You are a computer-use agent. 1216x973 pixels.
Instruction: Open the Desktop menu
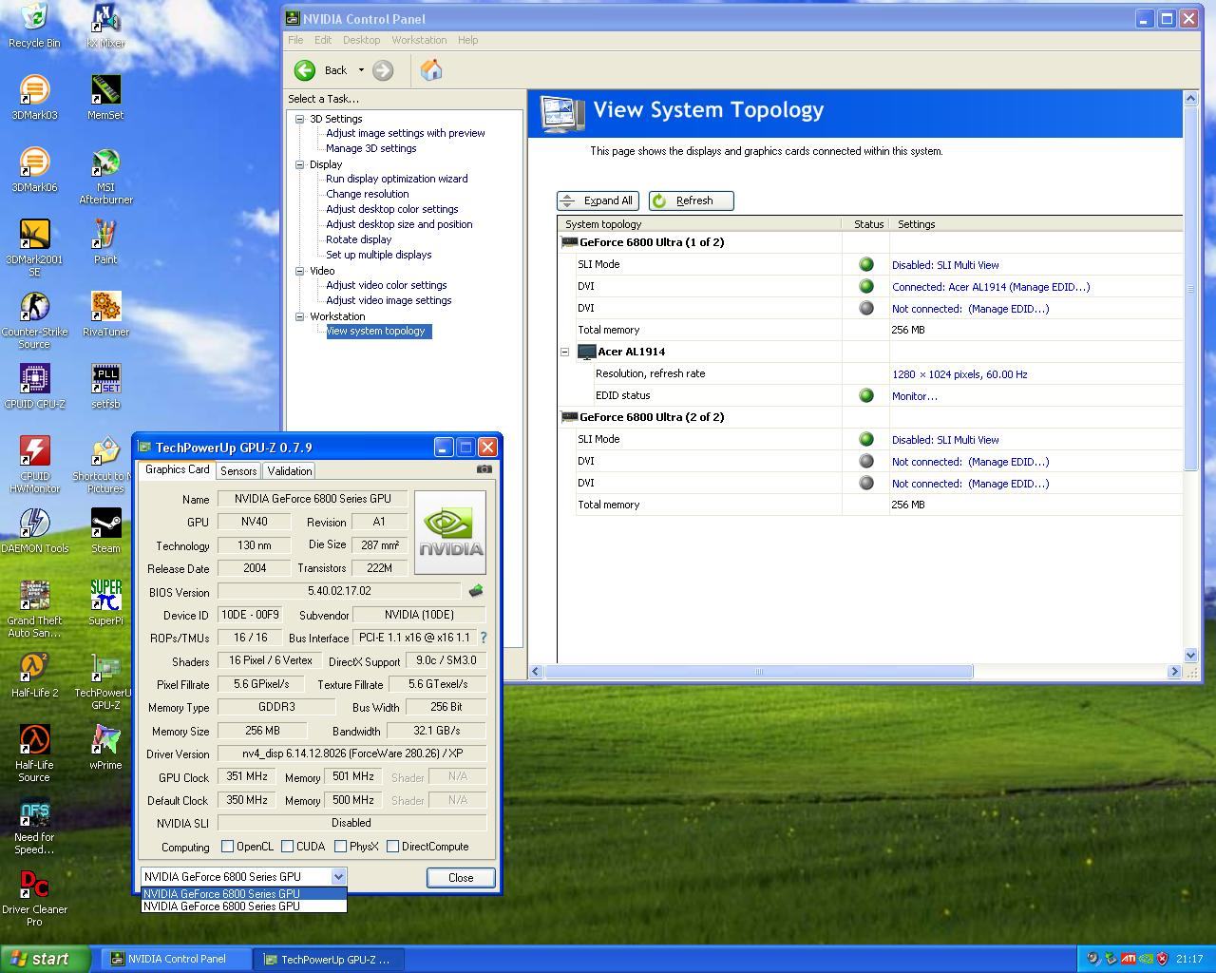(x=361, y=40)
